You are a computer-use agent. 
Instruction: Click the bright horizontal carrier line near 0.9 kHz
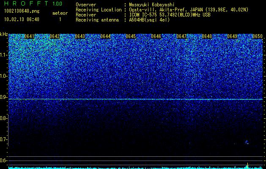(136, 99)
